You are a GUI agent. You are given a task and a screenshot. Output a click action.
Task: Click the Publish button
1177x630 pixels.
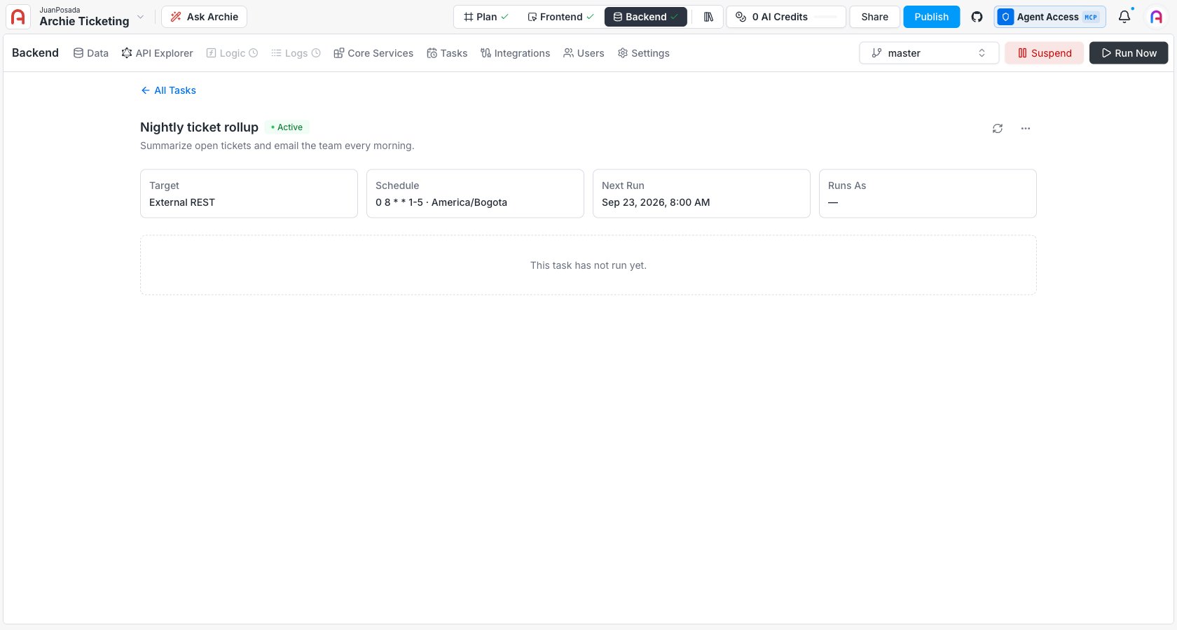[x=931, y=17]
